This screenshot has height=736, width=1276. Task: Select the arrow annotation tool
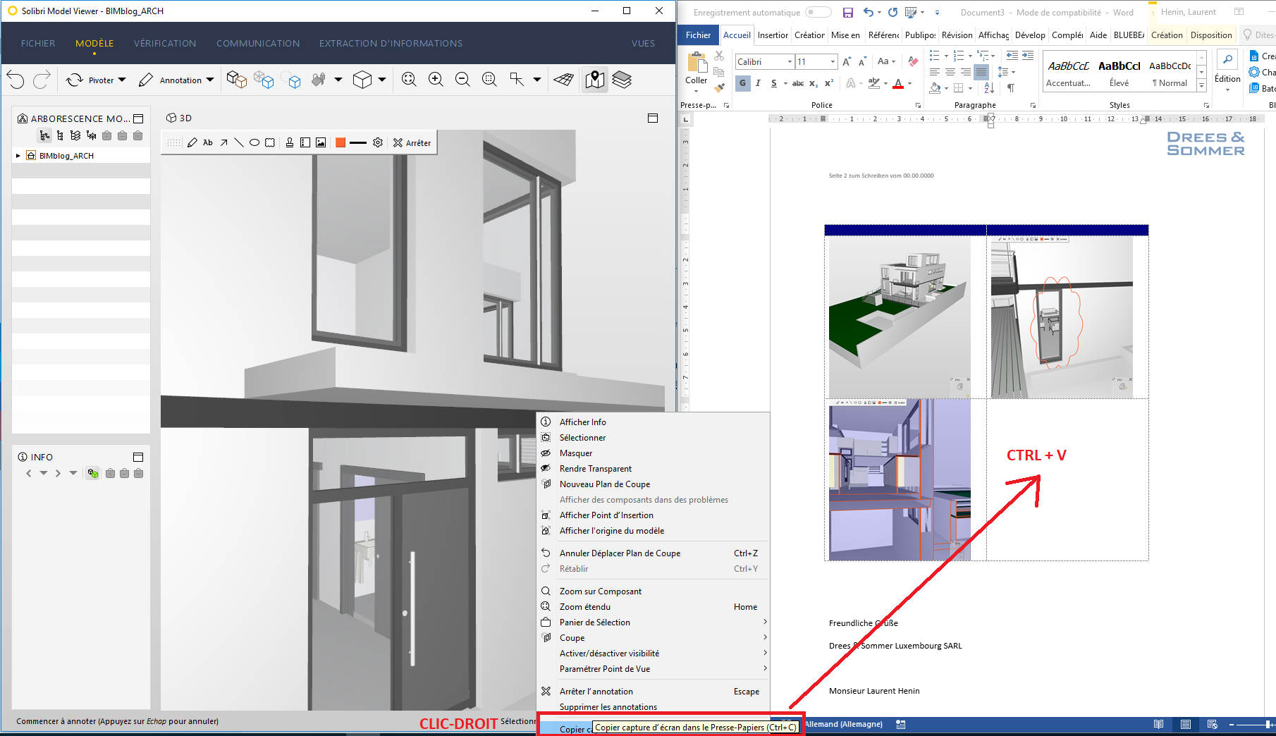pos(223,142)
